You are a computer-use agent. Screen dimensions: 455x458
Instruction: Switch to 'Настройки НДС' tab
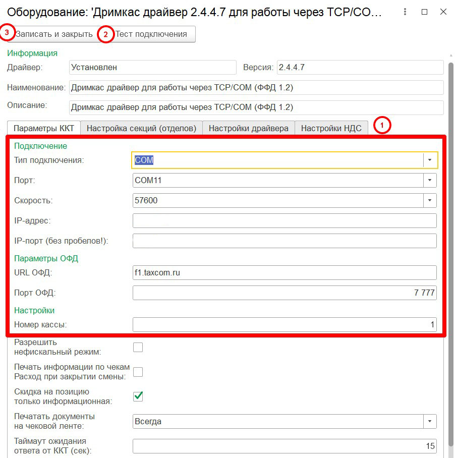331,128
